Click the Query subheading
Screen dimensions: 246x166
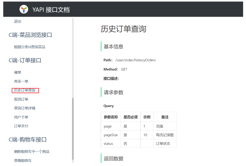coord(109,106)
